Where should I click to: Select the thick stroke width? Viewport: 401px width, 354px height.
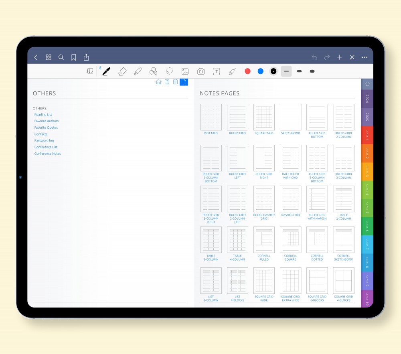312,71
